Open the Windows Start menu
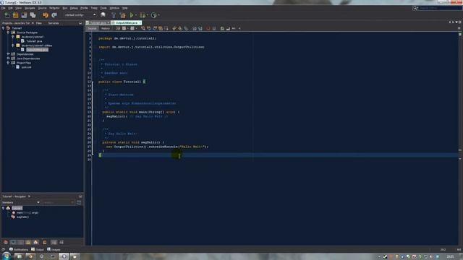This screenshot has width=463, height=260. pos(6,256)
